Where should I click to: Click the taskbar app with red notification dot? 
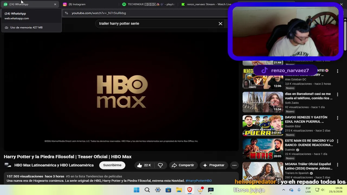coord(200,190)
